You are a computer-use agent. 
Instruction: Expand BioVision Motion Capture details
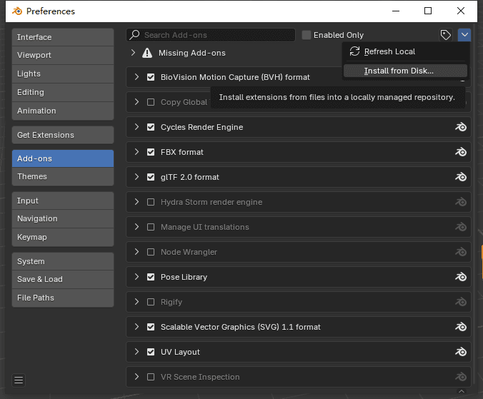pyautogui.click(x=136, y=77)
